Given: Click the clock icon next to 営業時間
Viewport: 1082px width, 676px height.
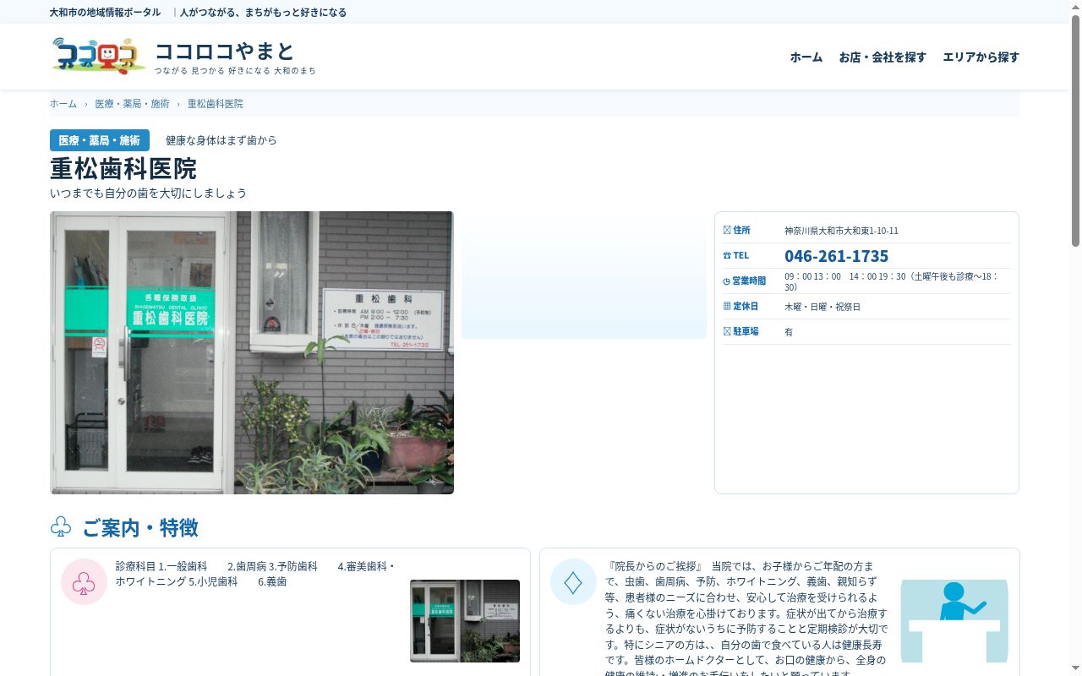Looking at the screenshot, I should coord(727,281).
